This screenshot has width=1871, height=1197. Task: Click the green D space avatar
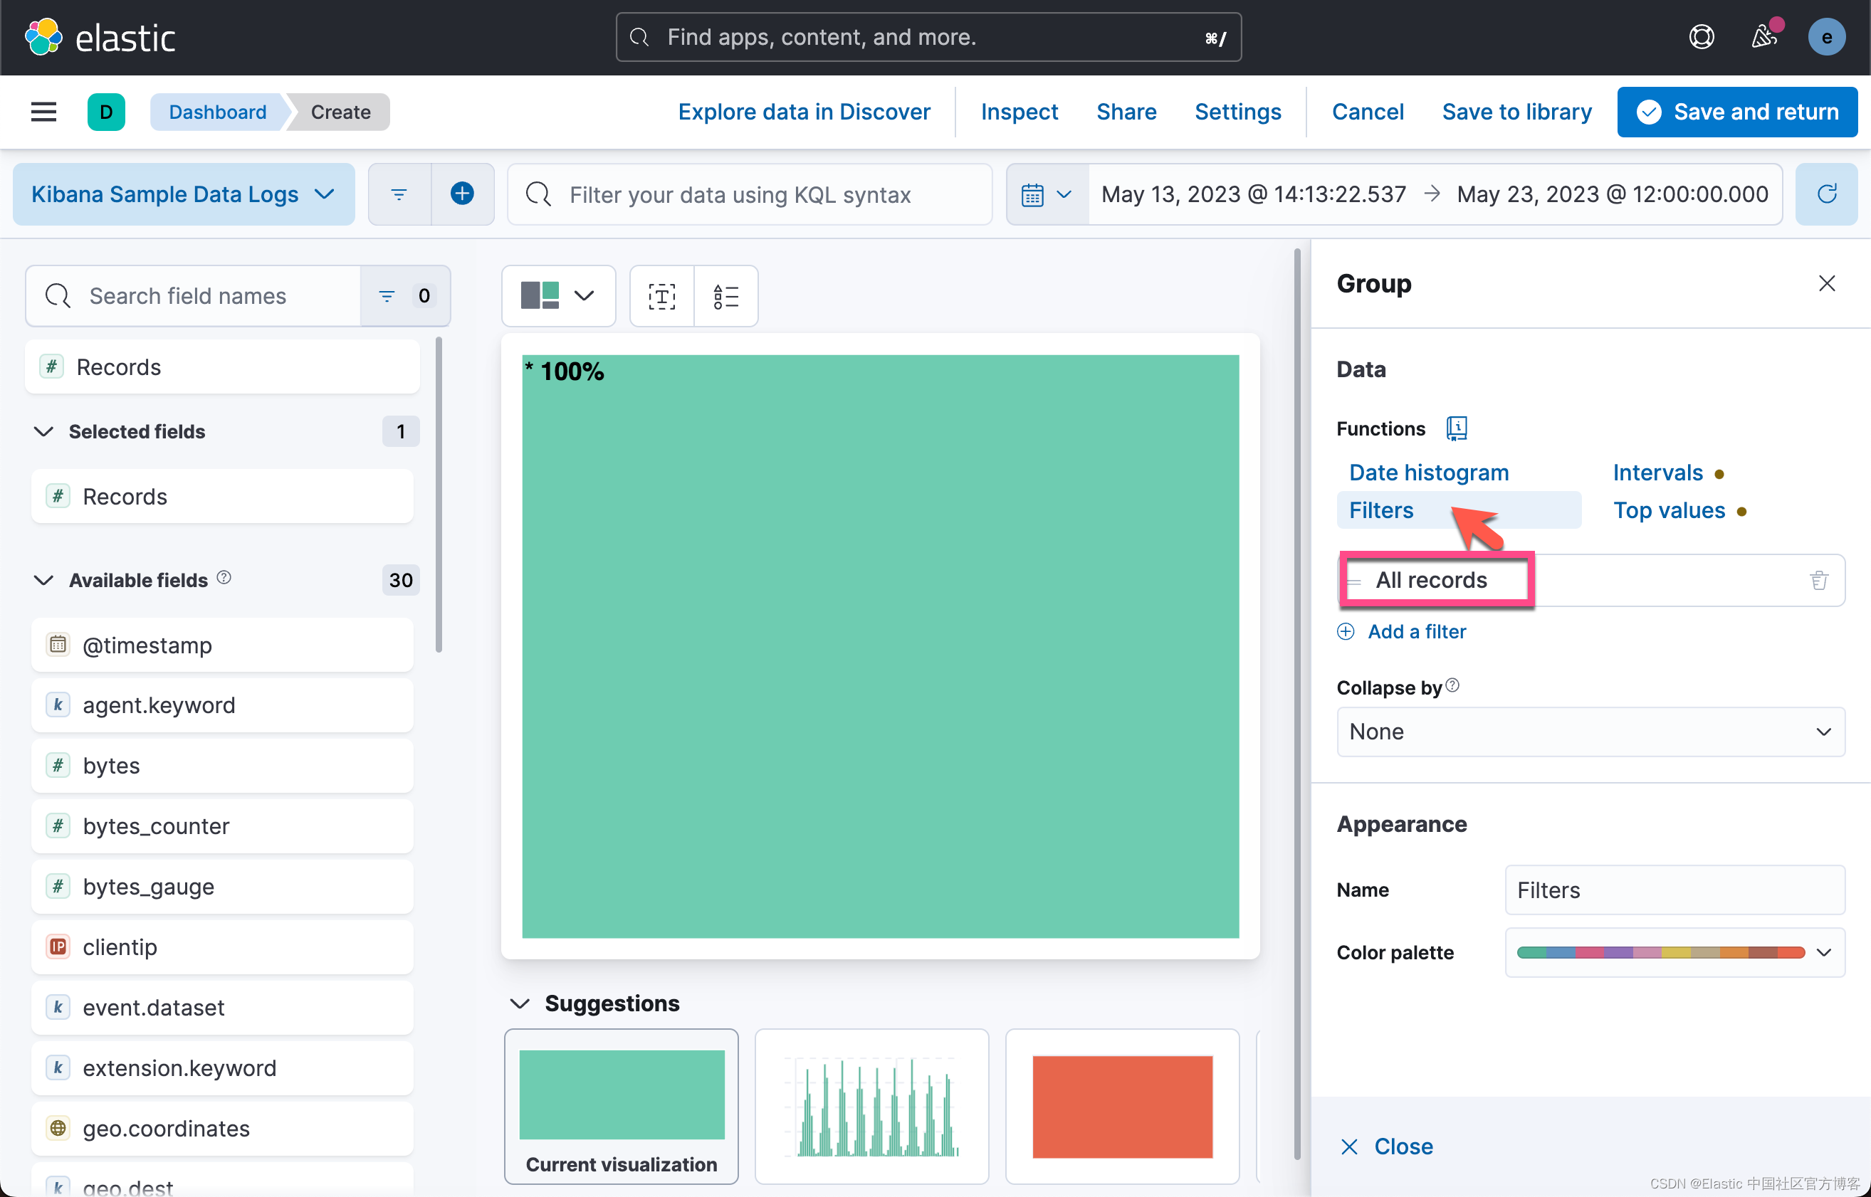point(107,112)
